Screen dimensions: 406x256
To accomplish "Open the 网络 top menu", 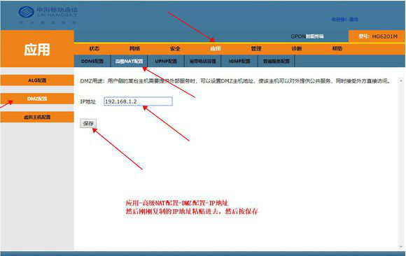I will [x=134, y=48].
